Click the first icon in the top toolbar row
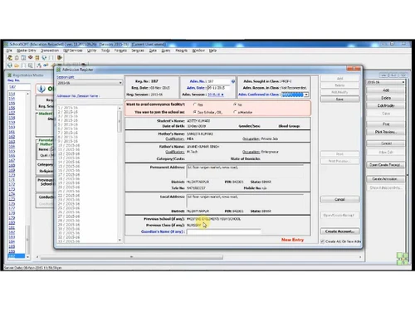Image resolution: width=415 pixels, height=311 pixels. (10, 57)
